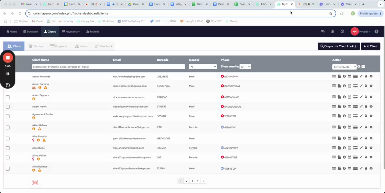Open credit card icon for Adam Zeppers
Image resolution: width=385 pixels, height=193 pixels.
tap(355, 97)
